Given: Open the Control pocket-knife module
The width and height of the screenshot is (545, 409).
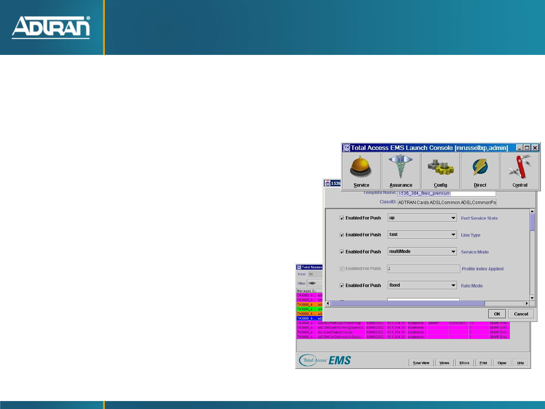Looking at the screenshot, I should pyautogui.click(x=520, y=171).
